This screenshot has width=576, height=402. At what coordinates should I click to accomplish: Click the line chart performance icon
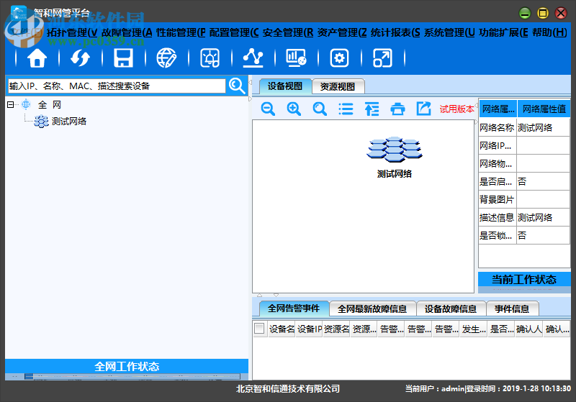coord(253,58)
